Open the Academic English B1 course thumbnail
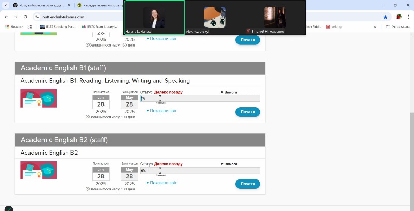The width and height of the screenshot is (414, 211). pos(38,98)
